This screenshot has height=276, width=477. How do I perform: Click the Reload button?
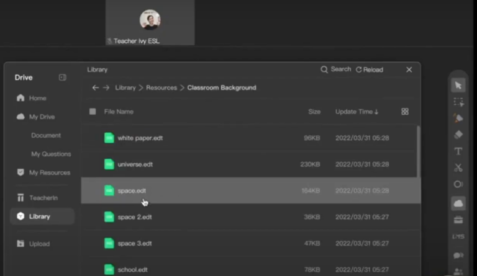click(x=369, y=69)
